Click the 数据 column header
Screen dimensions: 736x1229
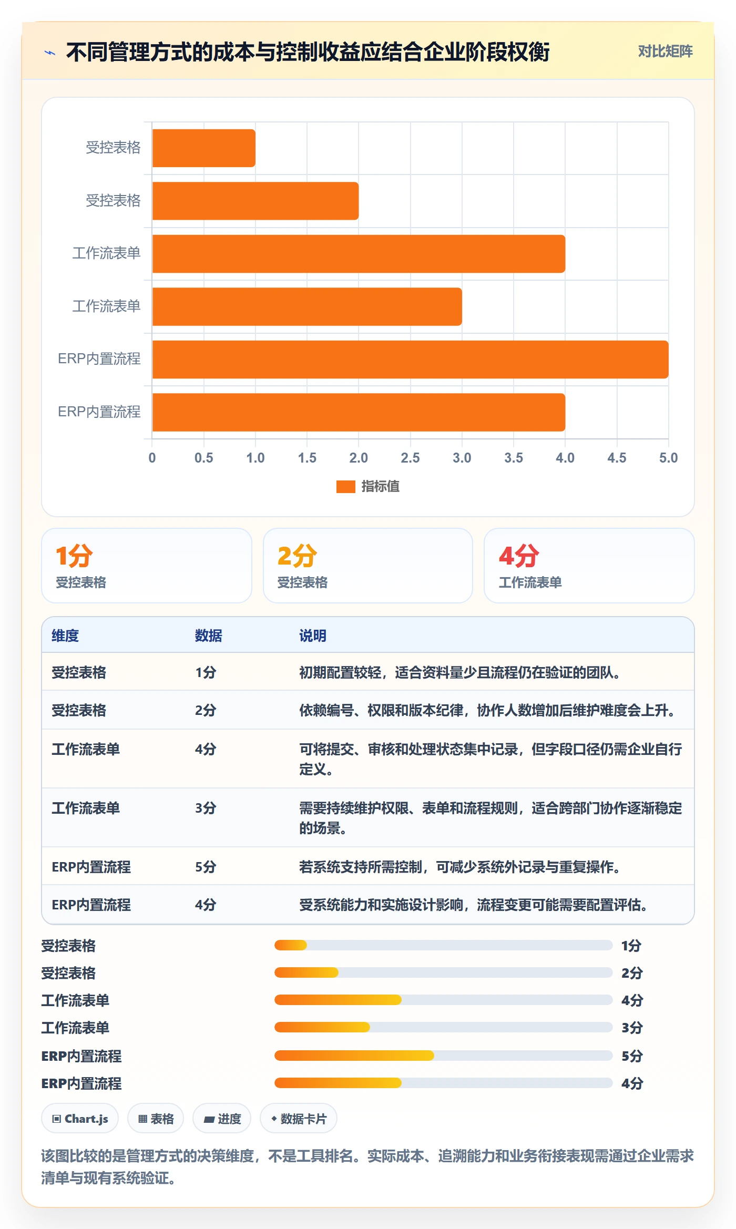coord(209,636)
